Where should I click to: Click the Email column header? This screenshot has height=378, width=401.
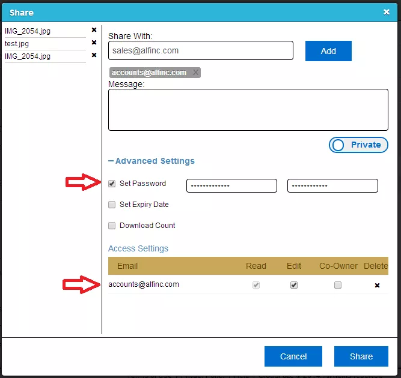pyautogui.click(x=127, y=266)
